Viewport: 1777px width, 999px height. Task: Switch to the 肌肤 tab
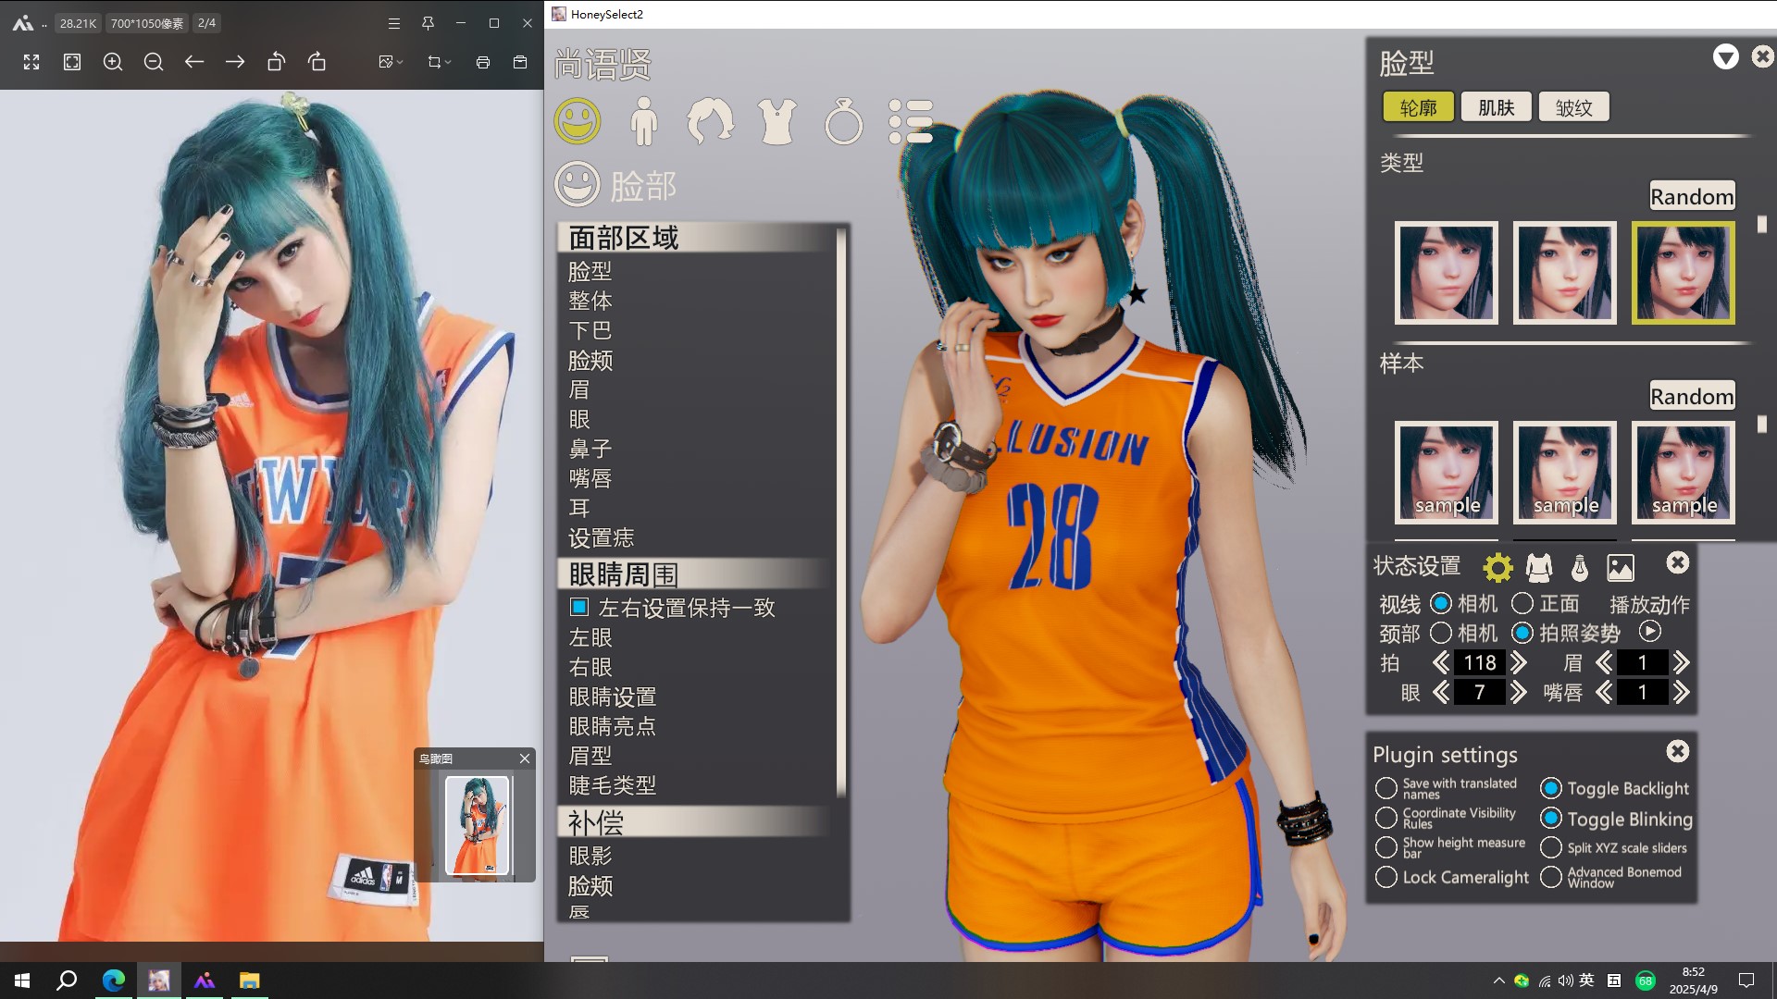(x=1496, y=107)
